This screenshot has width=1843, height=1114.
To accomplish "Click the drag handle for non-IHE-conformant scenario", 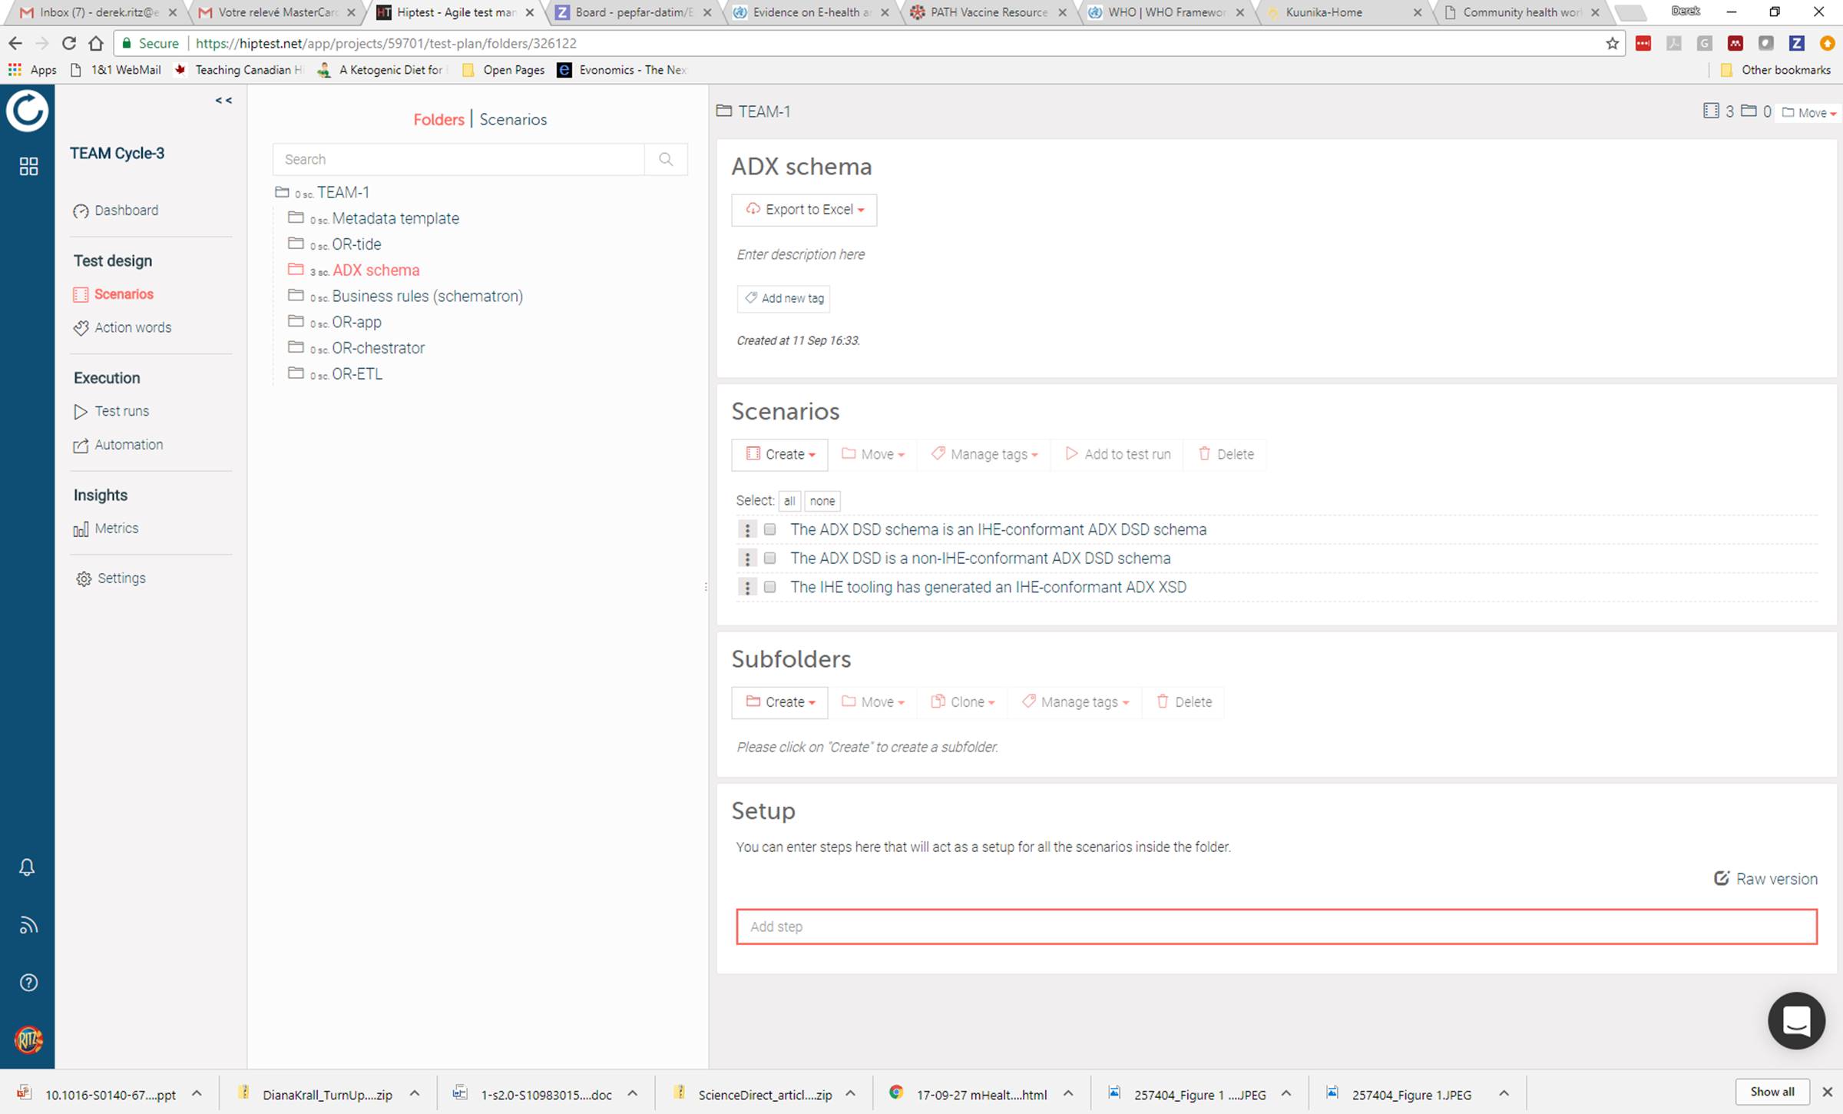I will coord(746,559).
